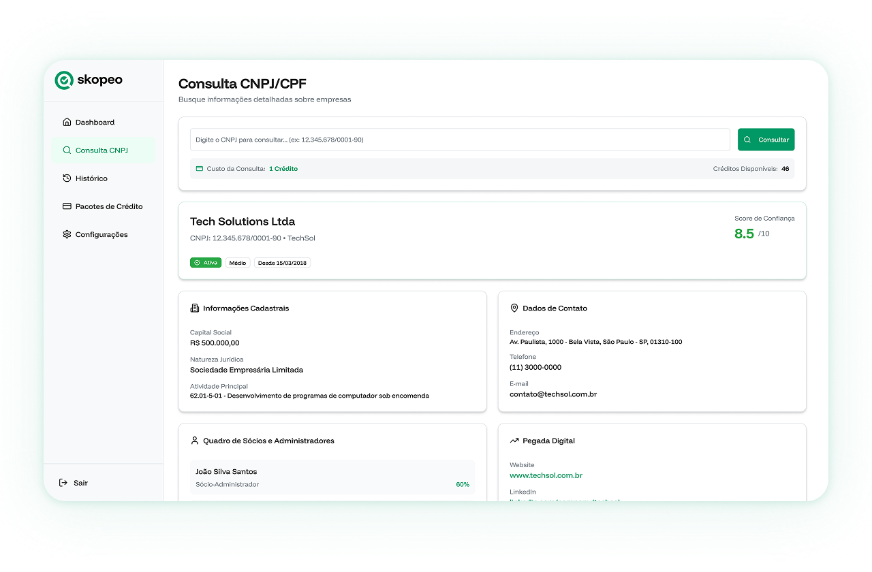The width and height of the screenshot is (872, 572).
Task: Click the Quadro de Sócios person icon
Action: (x=195, y=441)
